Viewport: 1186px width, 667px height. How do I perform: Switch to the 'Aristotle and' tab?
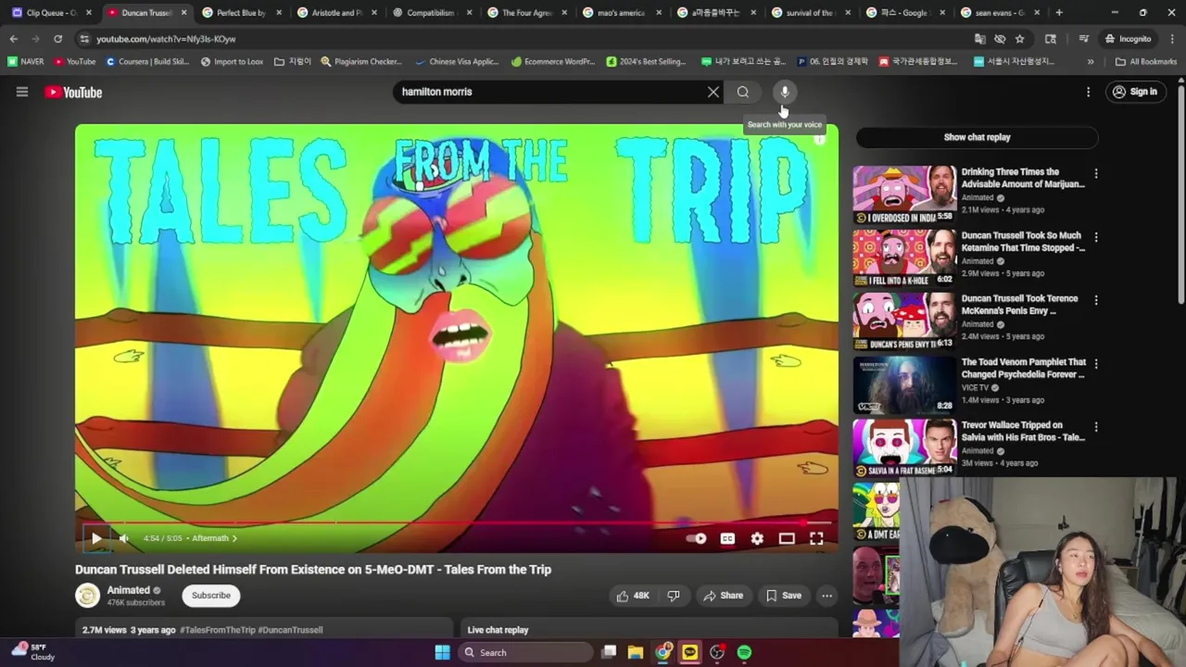[x=335, y=13]
